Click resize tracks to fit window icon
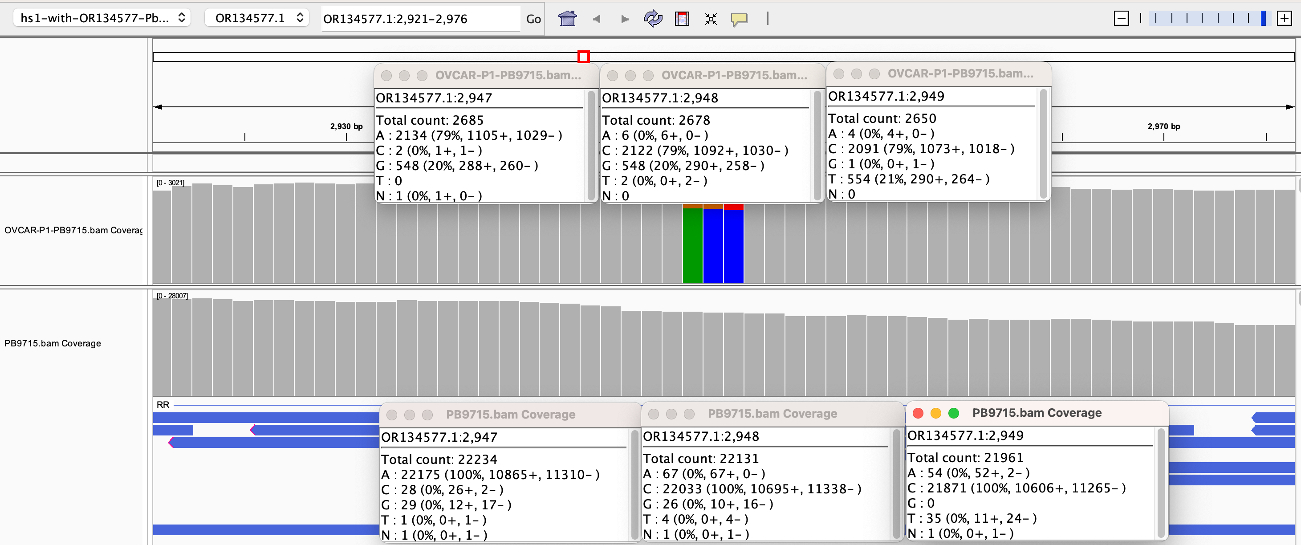 711,19
